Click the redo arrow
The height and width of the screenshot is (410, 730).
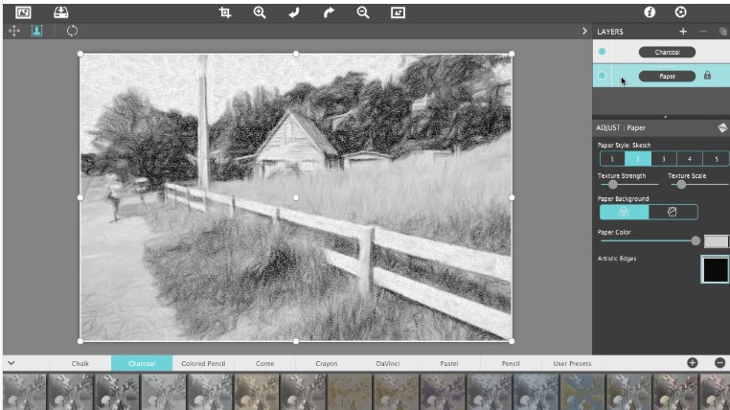coord(329,12)
